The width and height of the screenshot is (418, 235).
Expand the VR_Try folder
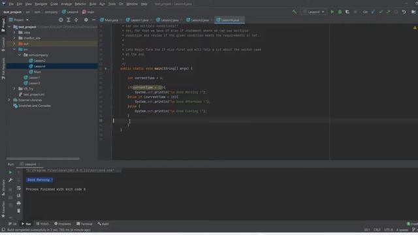pyautogui.click(x=14, y=89)
